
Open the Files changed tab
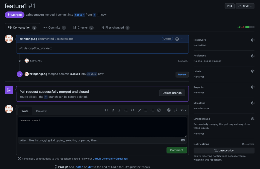(115, 28)
